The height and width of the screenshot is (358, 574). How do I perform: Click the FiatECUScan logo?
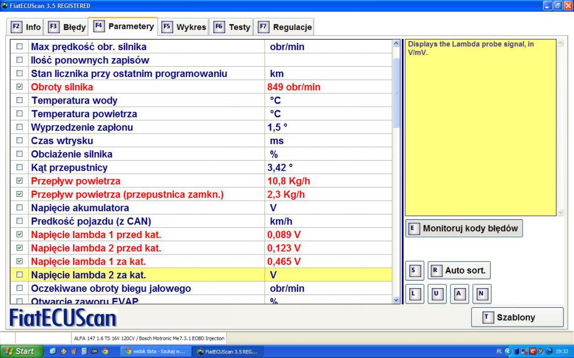(63, 318)
